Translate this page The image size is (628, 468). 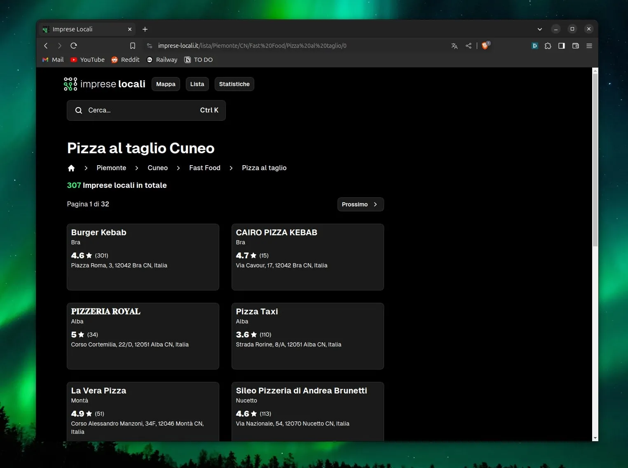click(x=454, y=46)
